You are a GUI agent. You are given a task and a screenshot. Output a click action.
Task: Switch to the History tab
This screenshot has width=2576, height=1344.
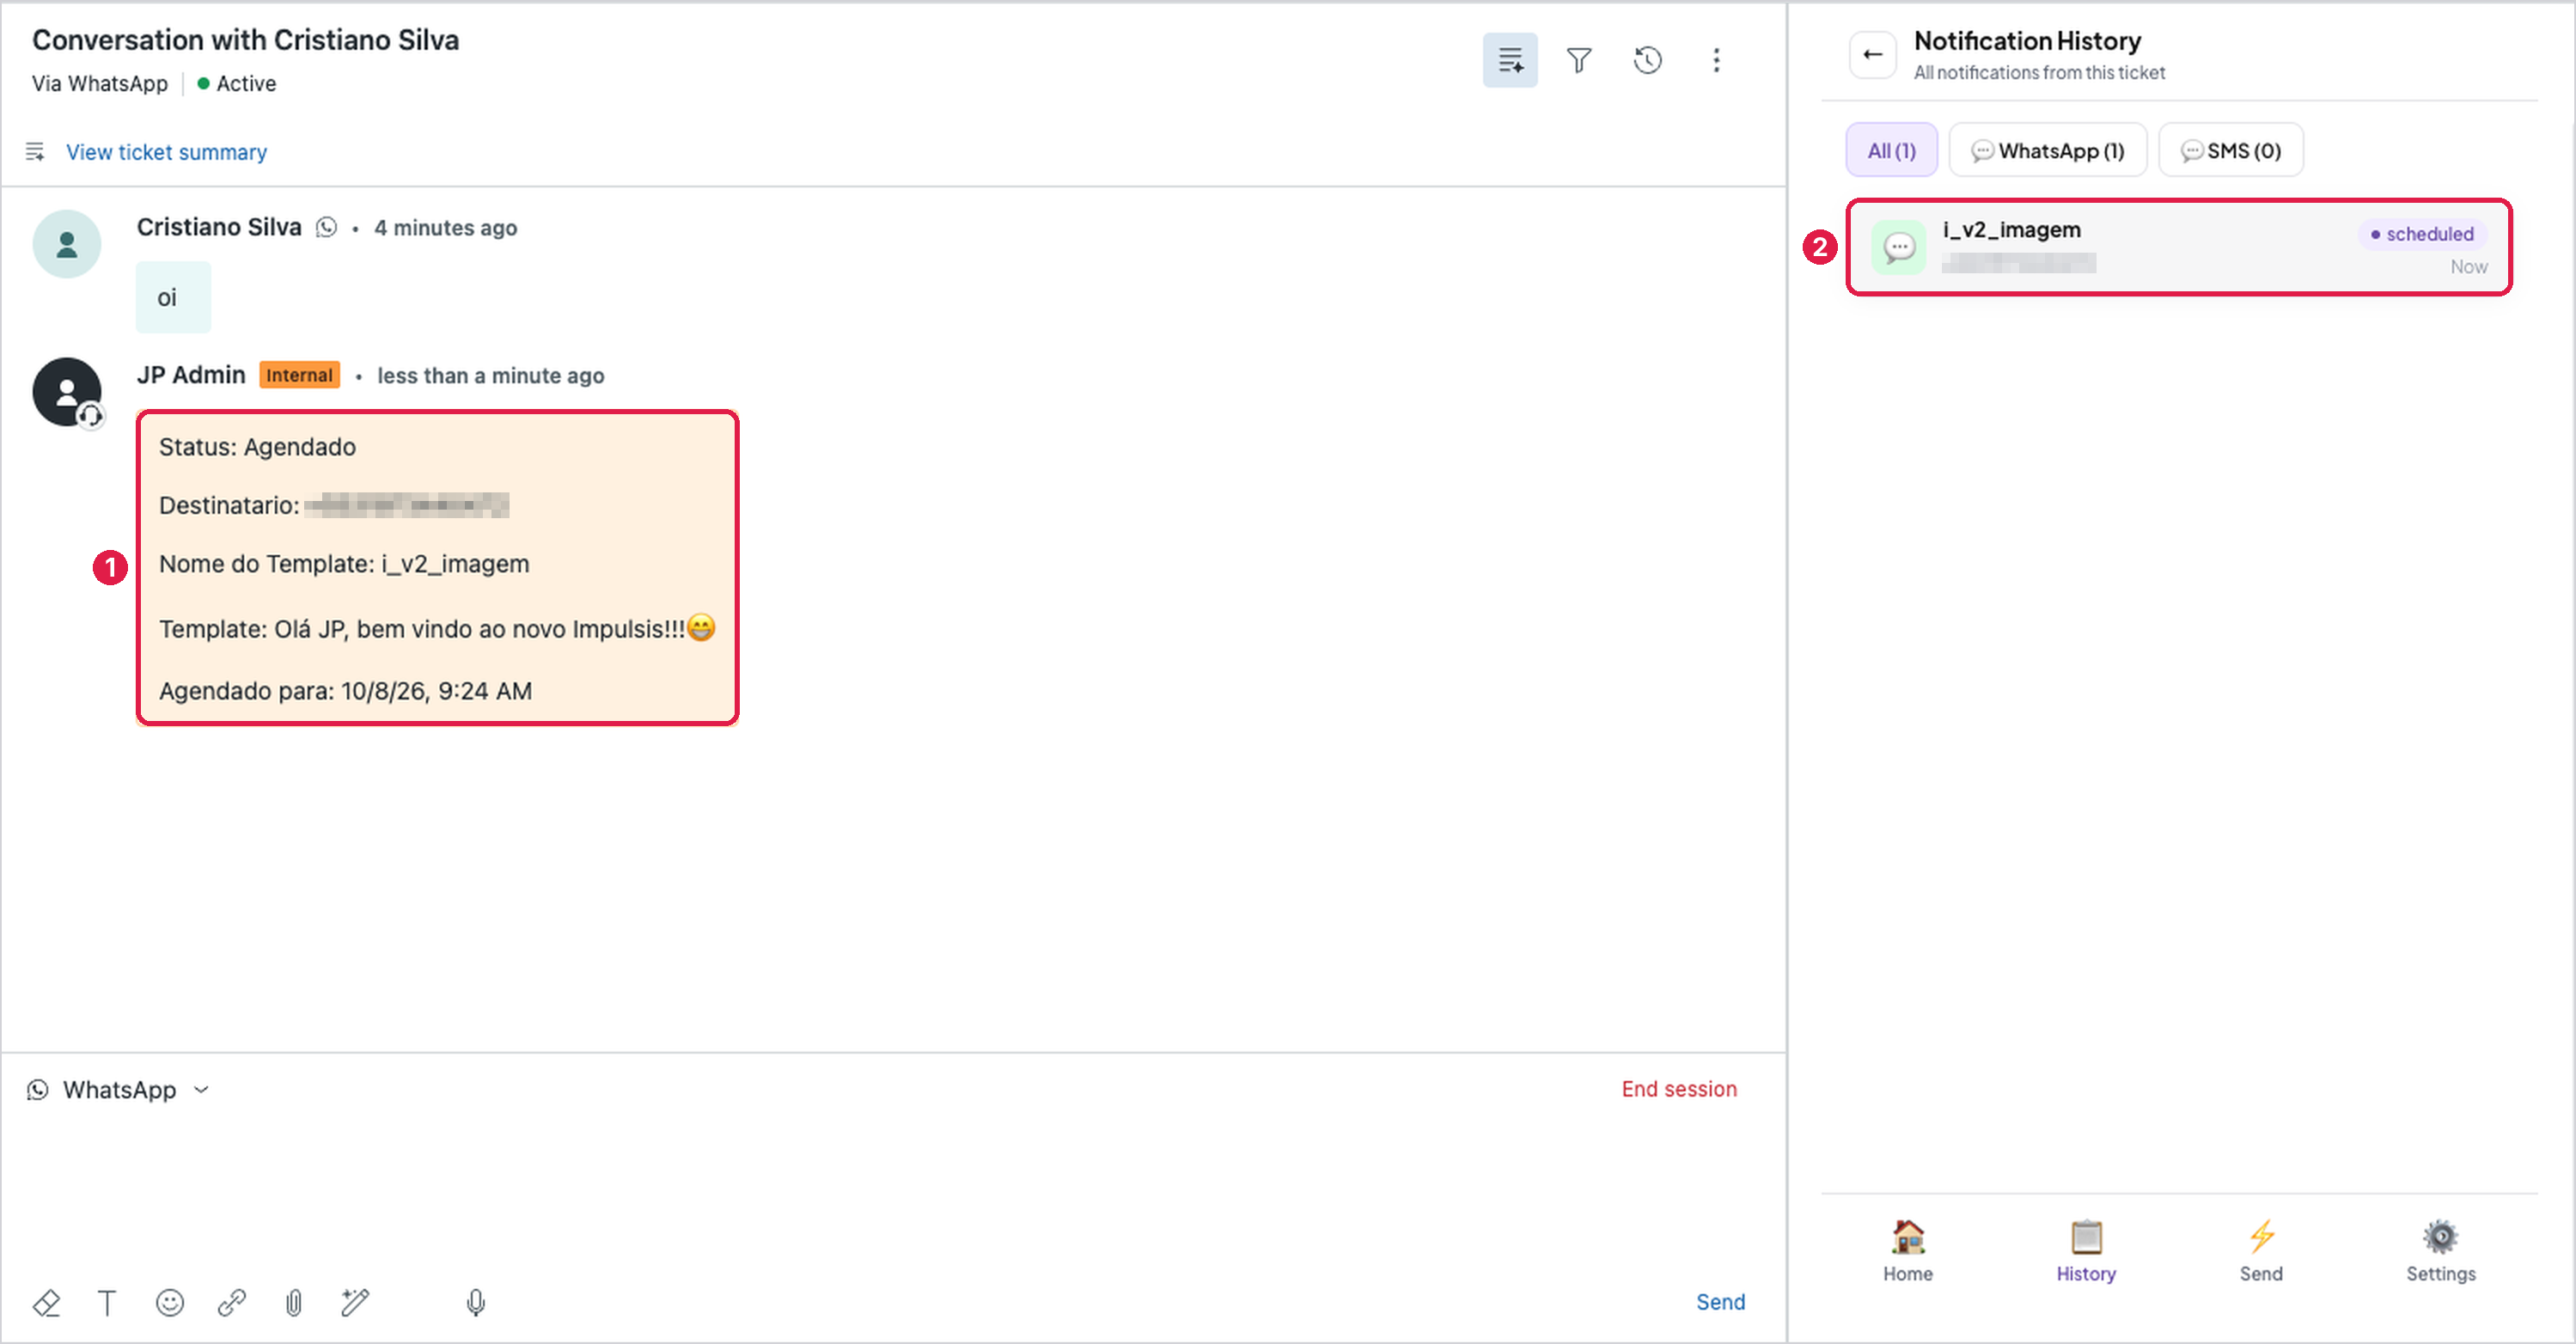tap(2086, 1251)
